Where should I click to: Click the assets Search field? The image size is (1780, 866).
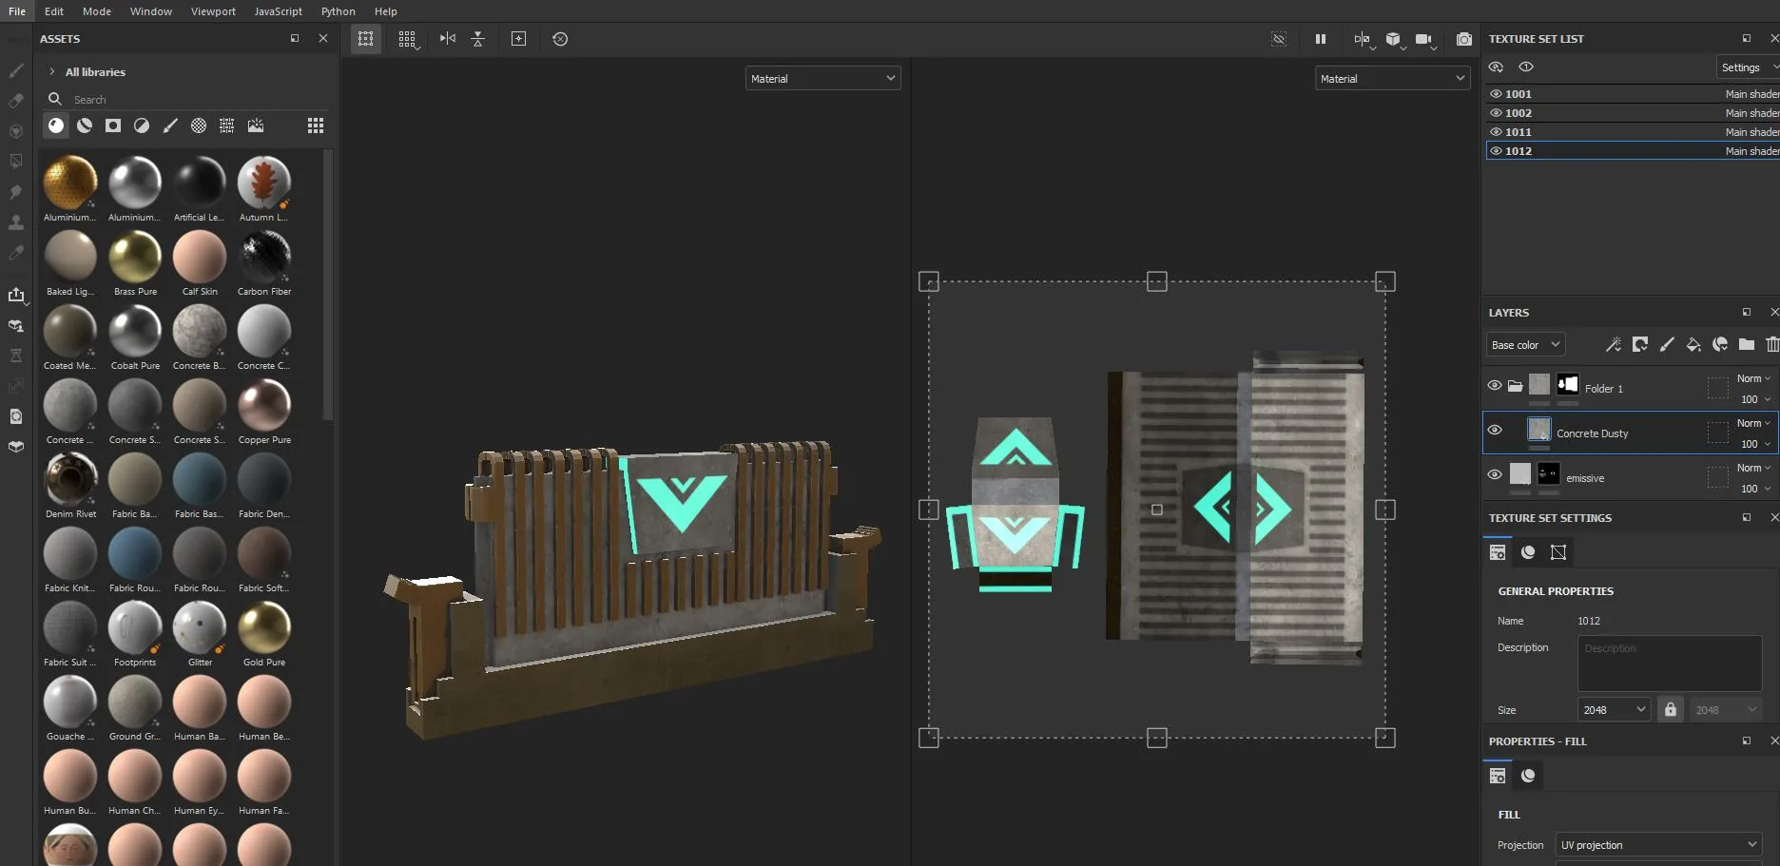[x=186, y=99]
